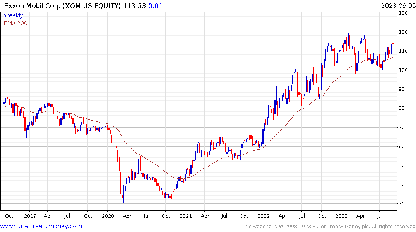
Task: Click the 'EMA 200' legend label
Action: [15, 23]
